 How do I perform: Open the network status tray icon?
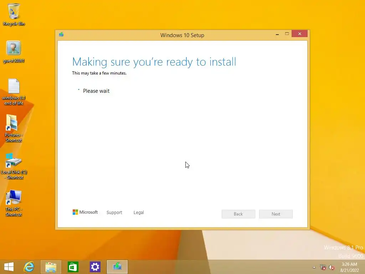pyautogui.click(x=323, y=267)
